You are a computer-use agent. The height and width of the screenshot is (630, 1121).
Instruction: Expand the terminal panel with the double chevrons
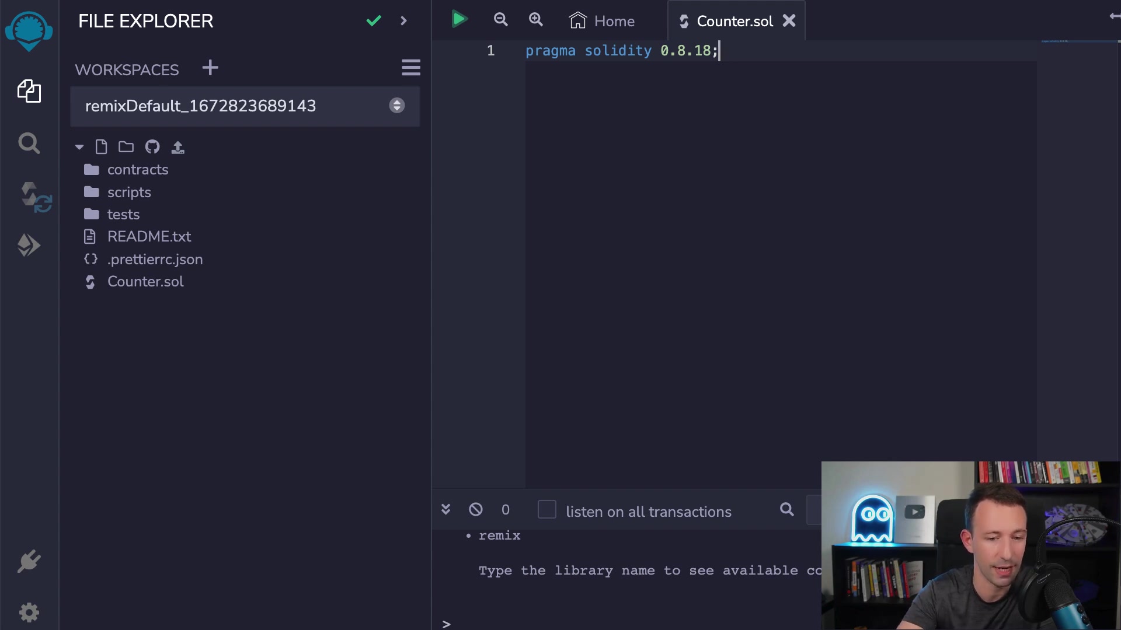(x=445, y=509)
